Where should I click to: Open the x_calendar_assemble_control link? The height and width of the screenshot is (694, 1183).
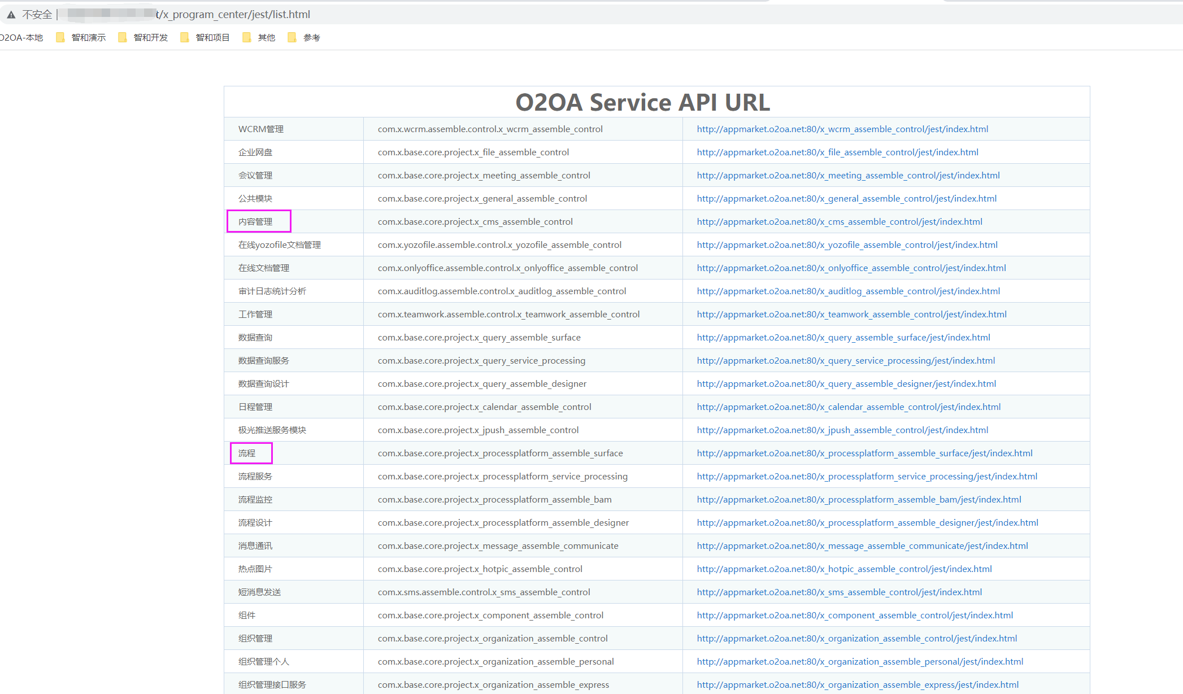[848, 407]
